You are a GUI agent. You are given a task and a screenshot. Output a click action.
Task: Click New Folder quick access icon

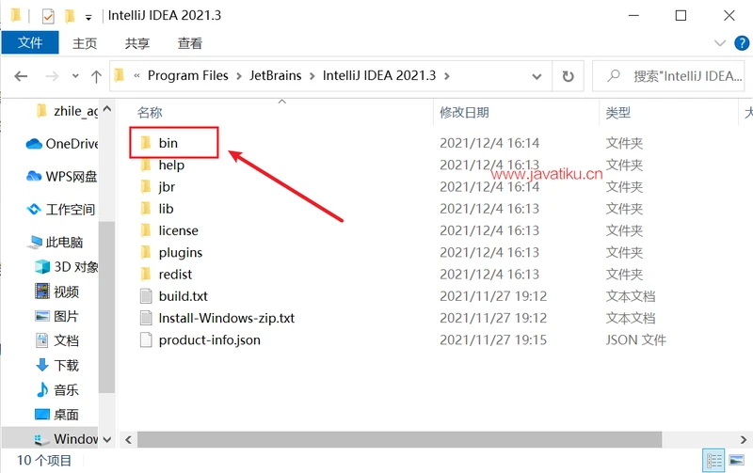(70, 16)
